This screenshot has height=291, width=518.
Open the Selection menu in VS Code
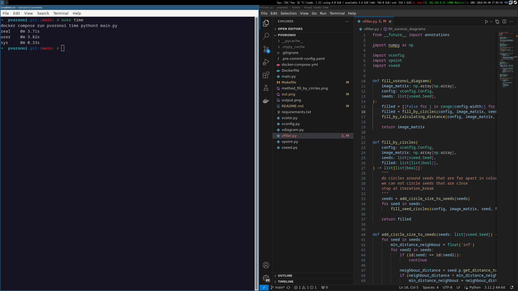[x=288, y=13]
